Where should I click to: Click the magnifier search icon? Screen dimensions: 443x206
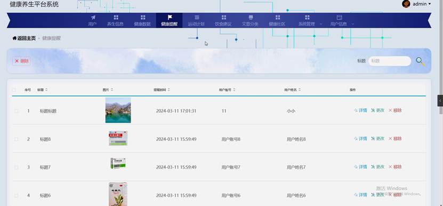[x=421, y=61]
